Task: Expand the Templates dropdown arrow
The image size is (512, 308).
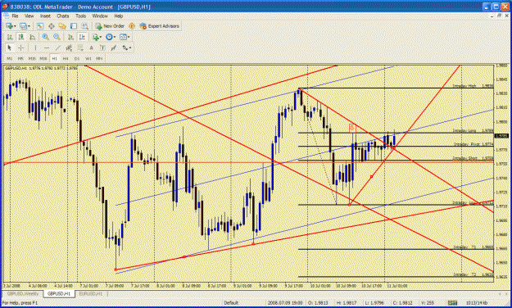Action: click(x=129, y=37)
